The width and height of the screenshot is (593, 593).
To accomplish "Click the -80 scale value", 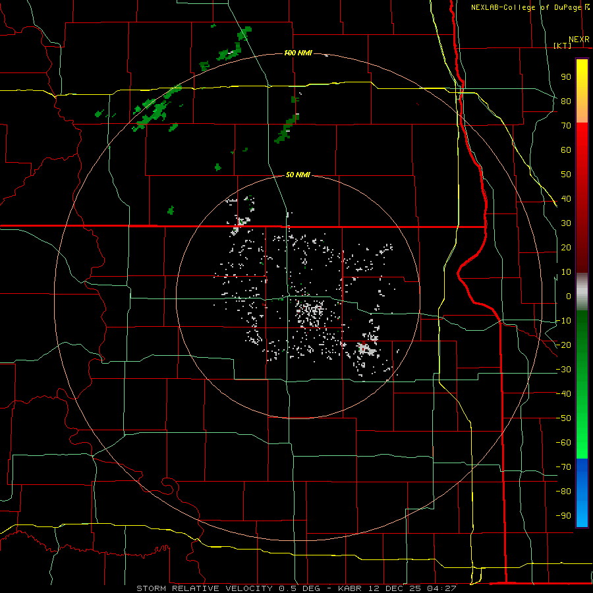I will pyautogui.click(x=563, y=492).
